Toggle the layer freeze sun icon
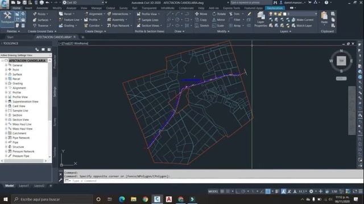Image resolution: width=364 pixels, height=204 pixels. click(x=275, y=14)
